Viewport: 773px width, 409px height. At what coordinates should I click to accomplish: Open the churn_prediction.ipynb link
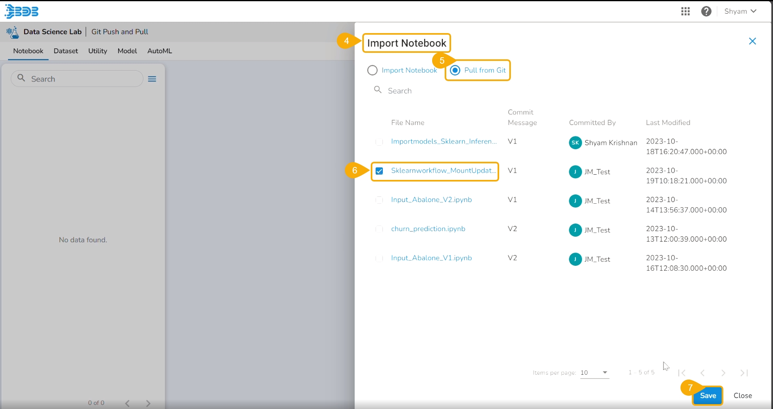[x=428, y=229]
